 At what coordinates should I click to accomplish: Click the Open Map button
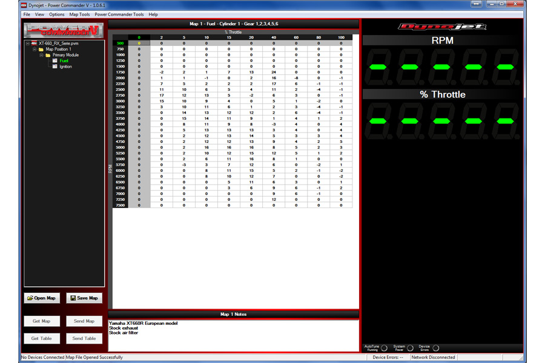click(42, 298)
